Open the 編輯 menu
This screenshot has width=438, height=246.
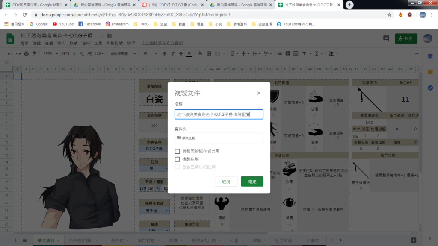click(x=37, y=43)
